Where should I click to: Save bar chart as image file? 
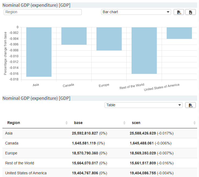(x=190, y=12)
